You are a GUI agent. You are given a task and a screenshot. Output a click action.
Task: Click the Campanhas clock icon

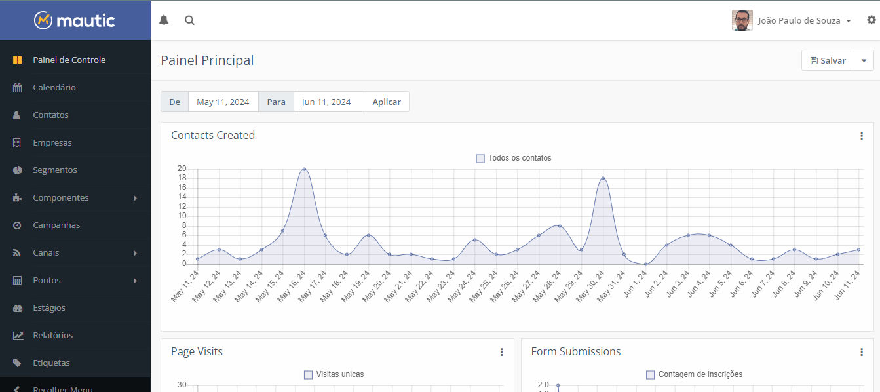click(x=18, y=225)
